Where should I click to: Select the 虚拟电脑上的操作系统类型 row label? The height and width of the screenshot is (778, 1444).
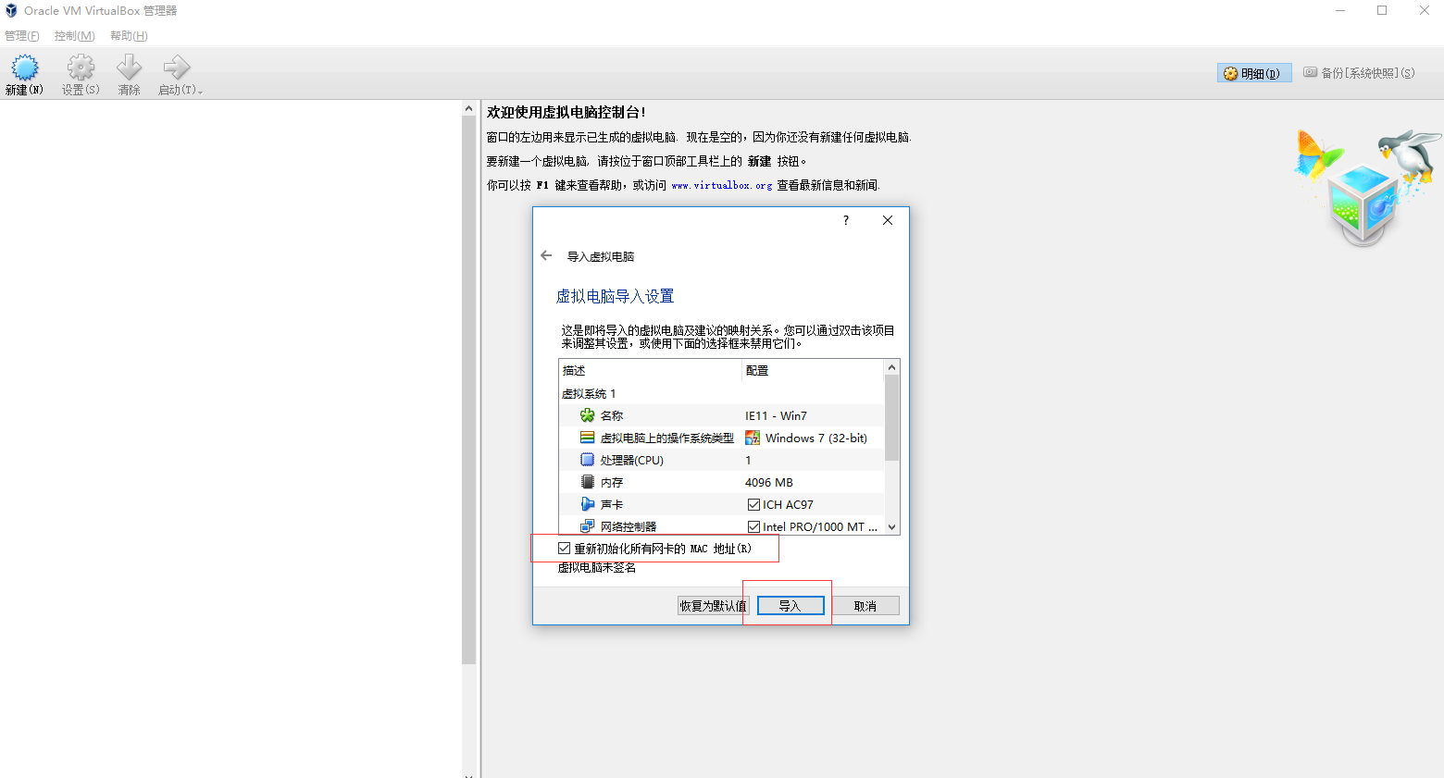(667, 438)
